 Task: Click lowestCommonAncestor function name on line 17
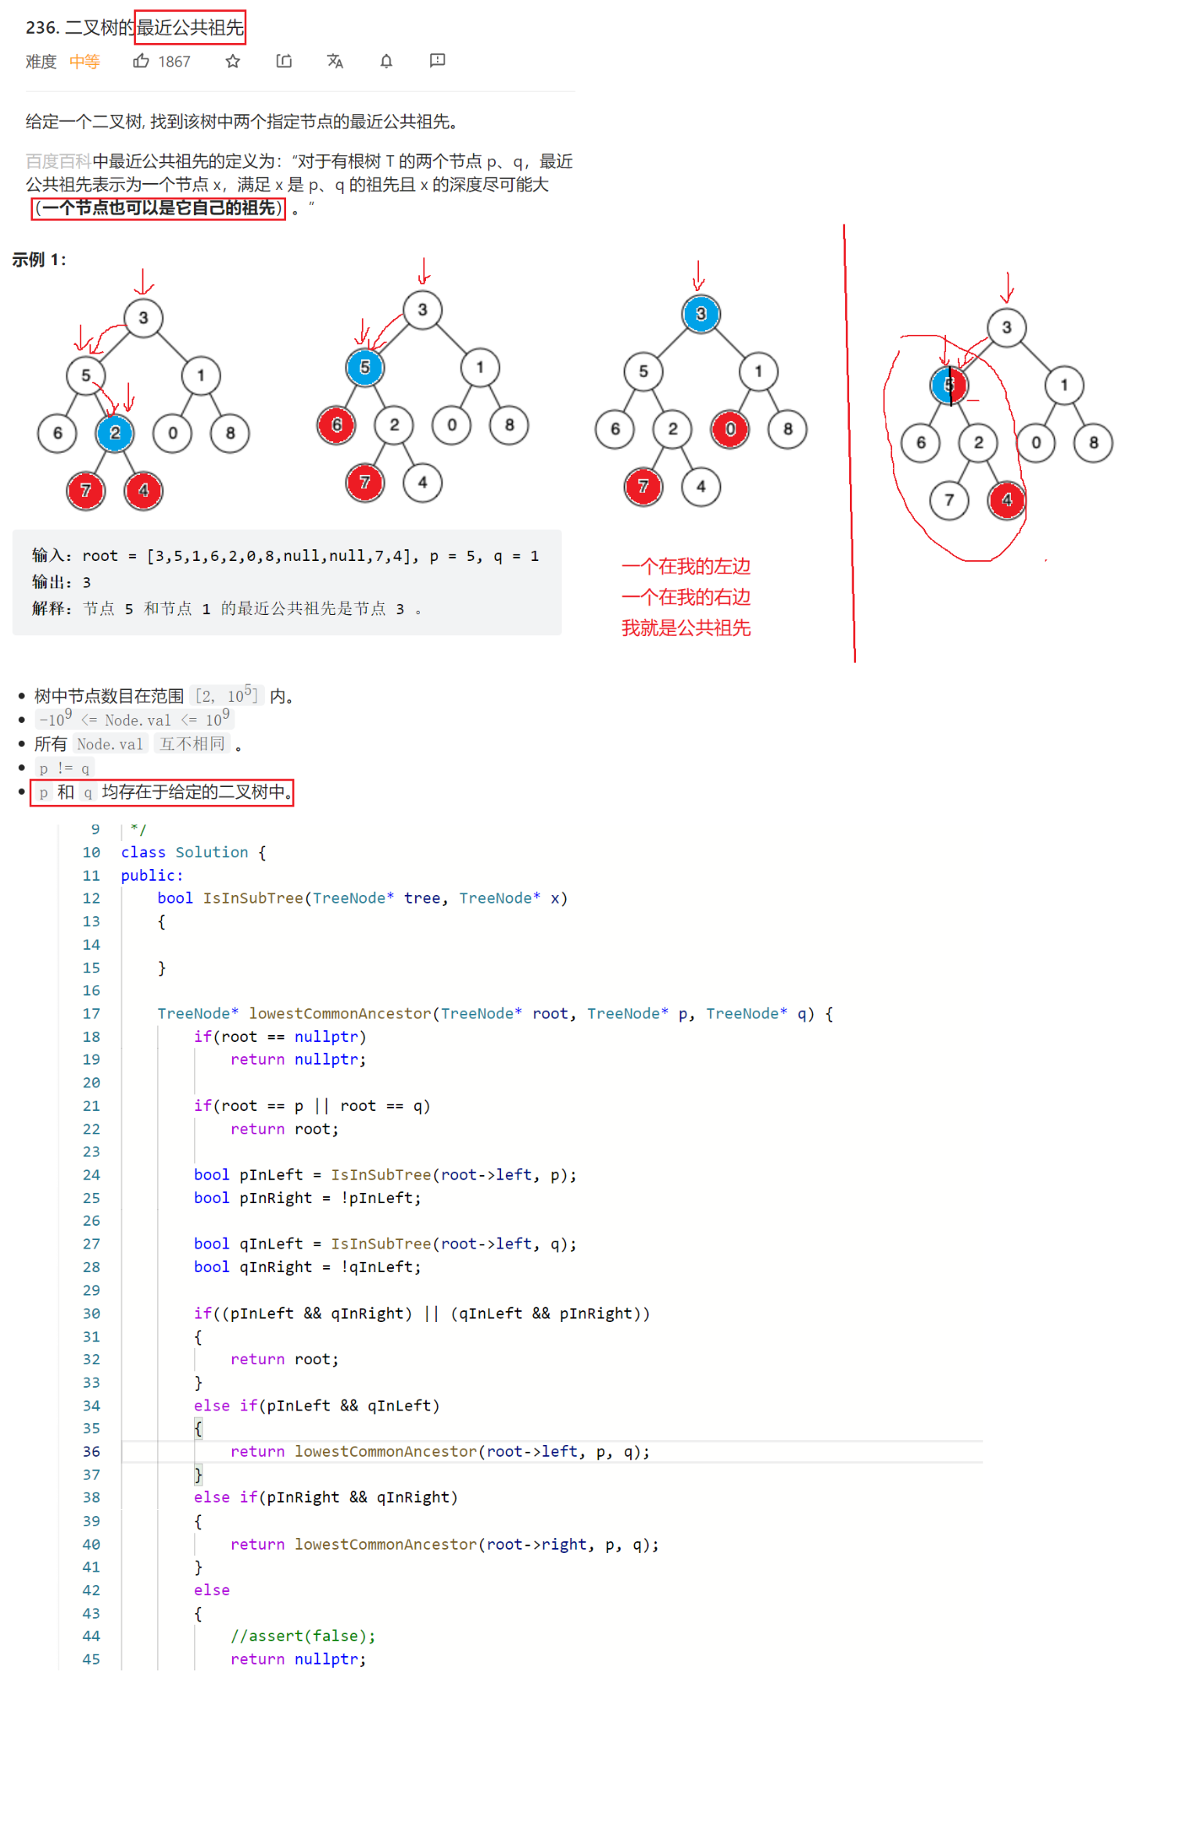point(339,1013)
